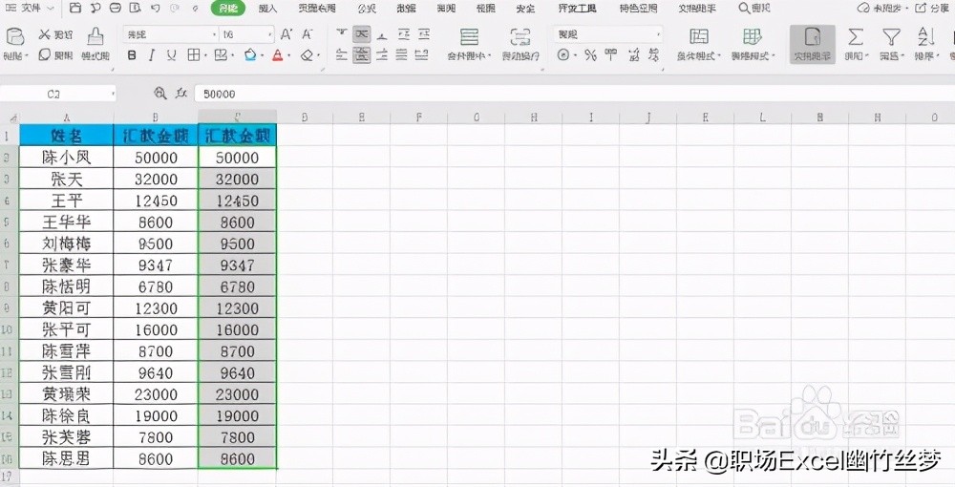Click the Search find button
Image resolution: width=955 pixels, height=487 pixels.
pyautogui.click(x=754, y=8)
